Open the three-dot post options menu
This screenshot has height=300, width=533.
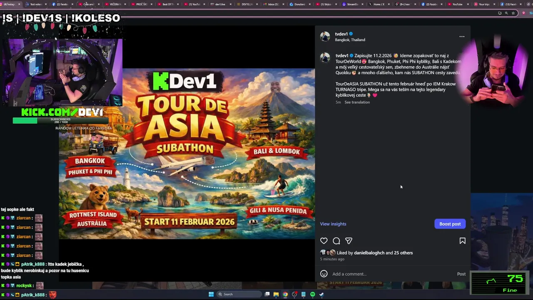462,37
